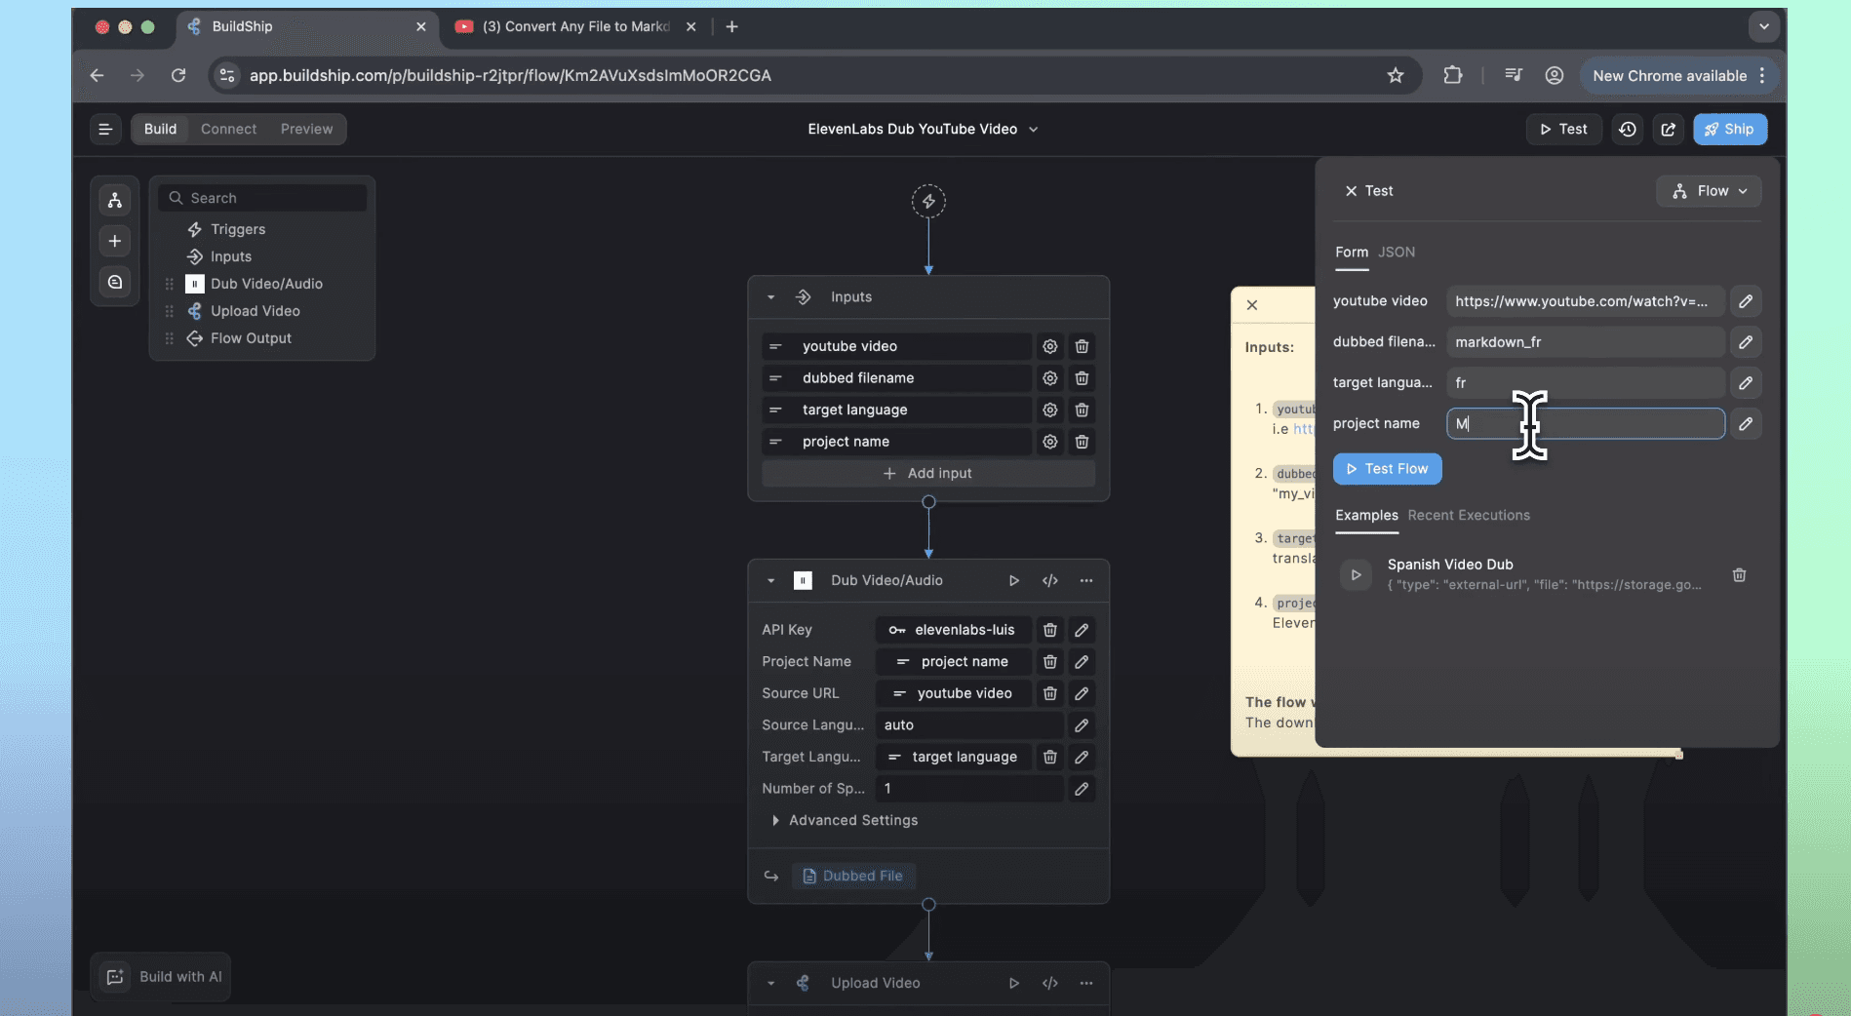Open the external link share icon

click(1669, 129)
